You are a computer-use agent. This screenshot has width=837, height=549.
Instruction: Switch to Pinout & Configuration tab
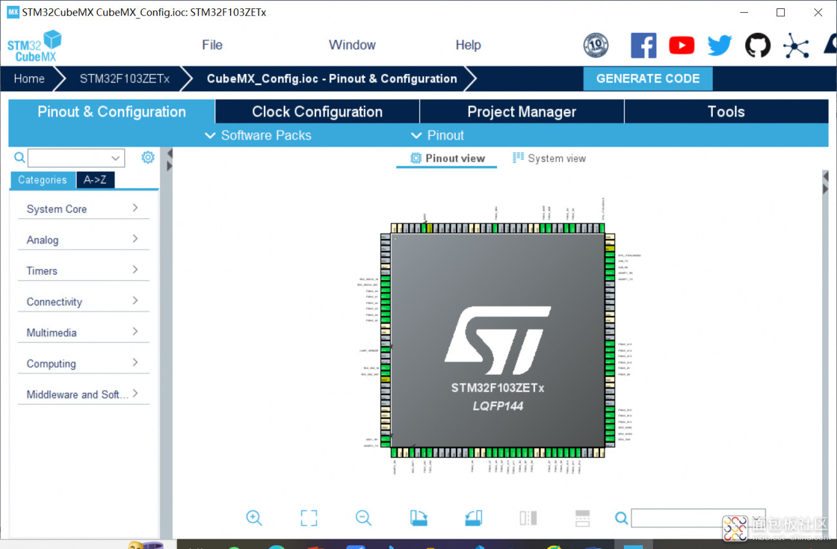pos(111,111)
